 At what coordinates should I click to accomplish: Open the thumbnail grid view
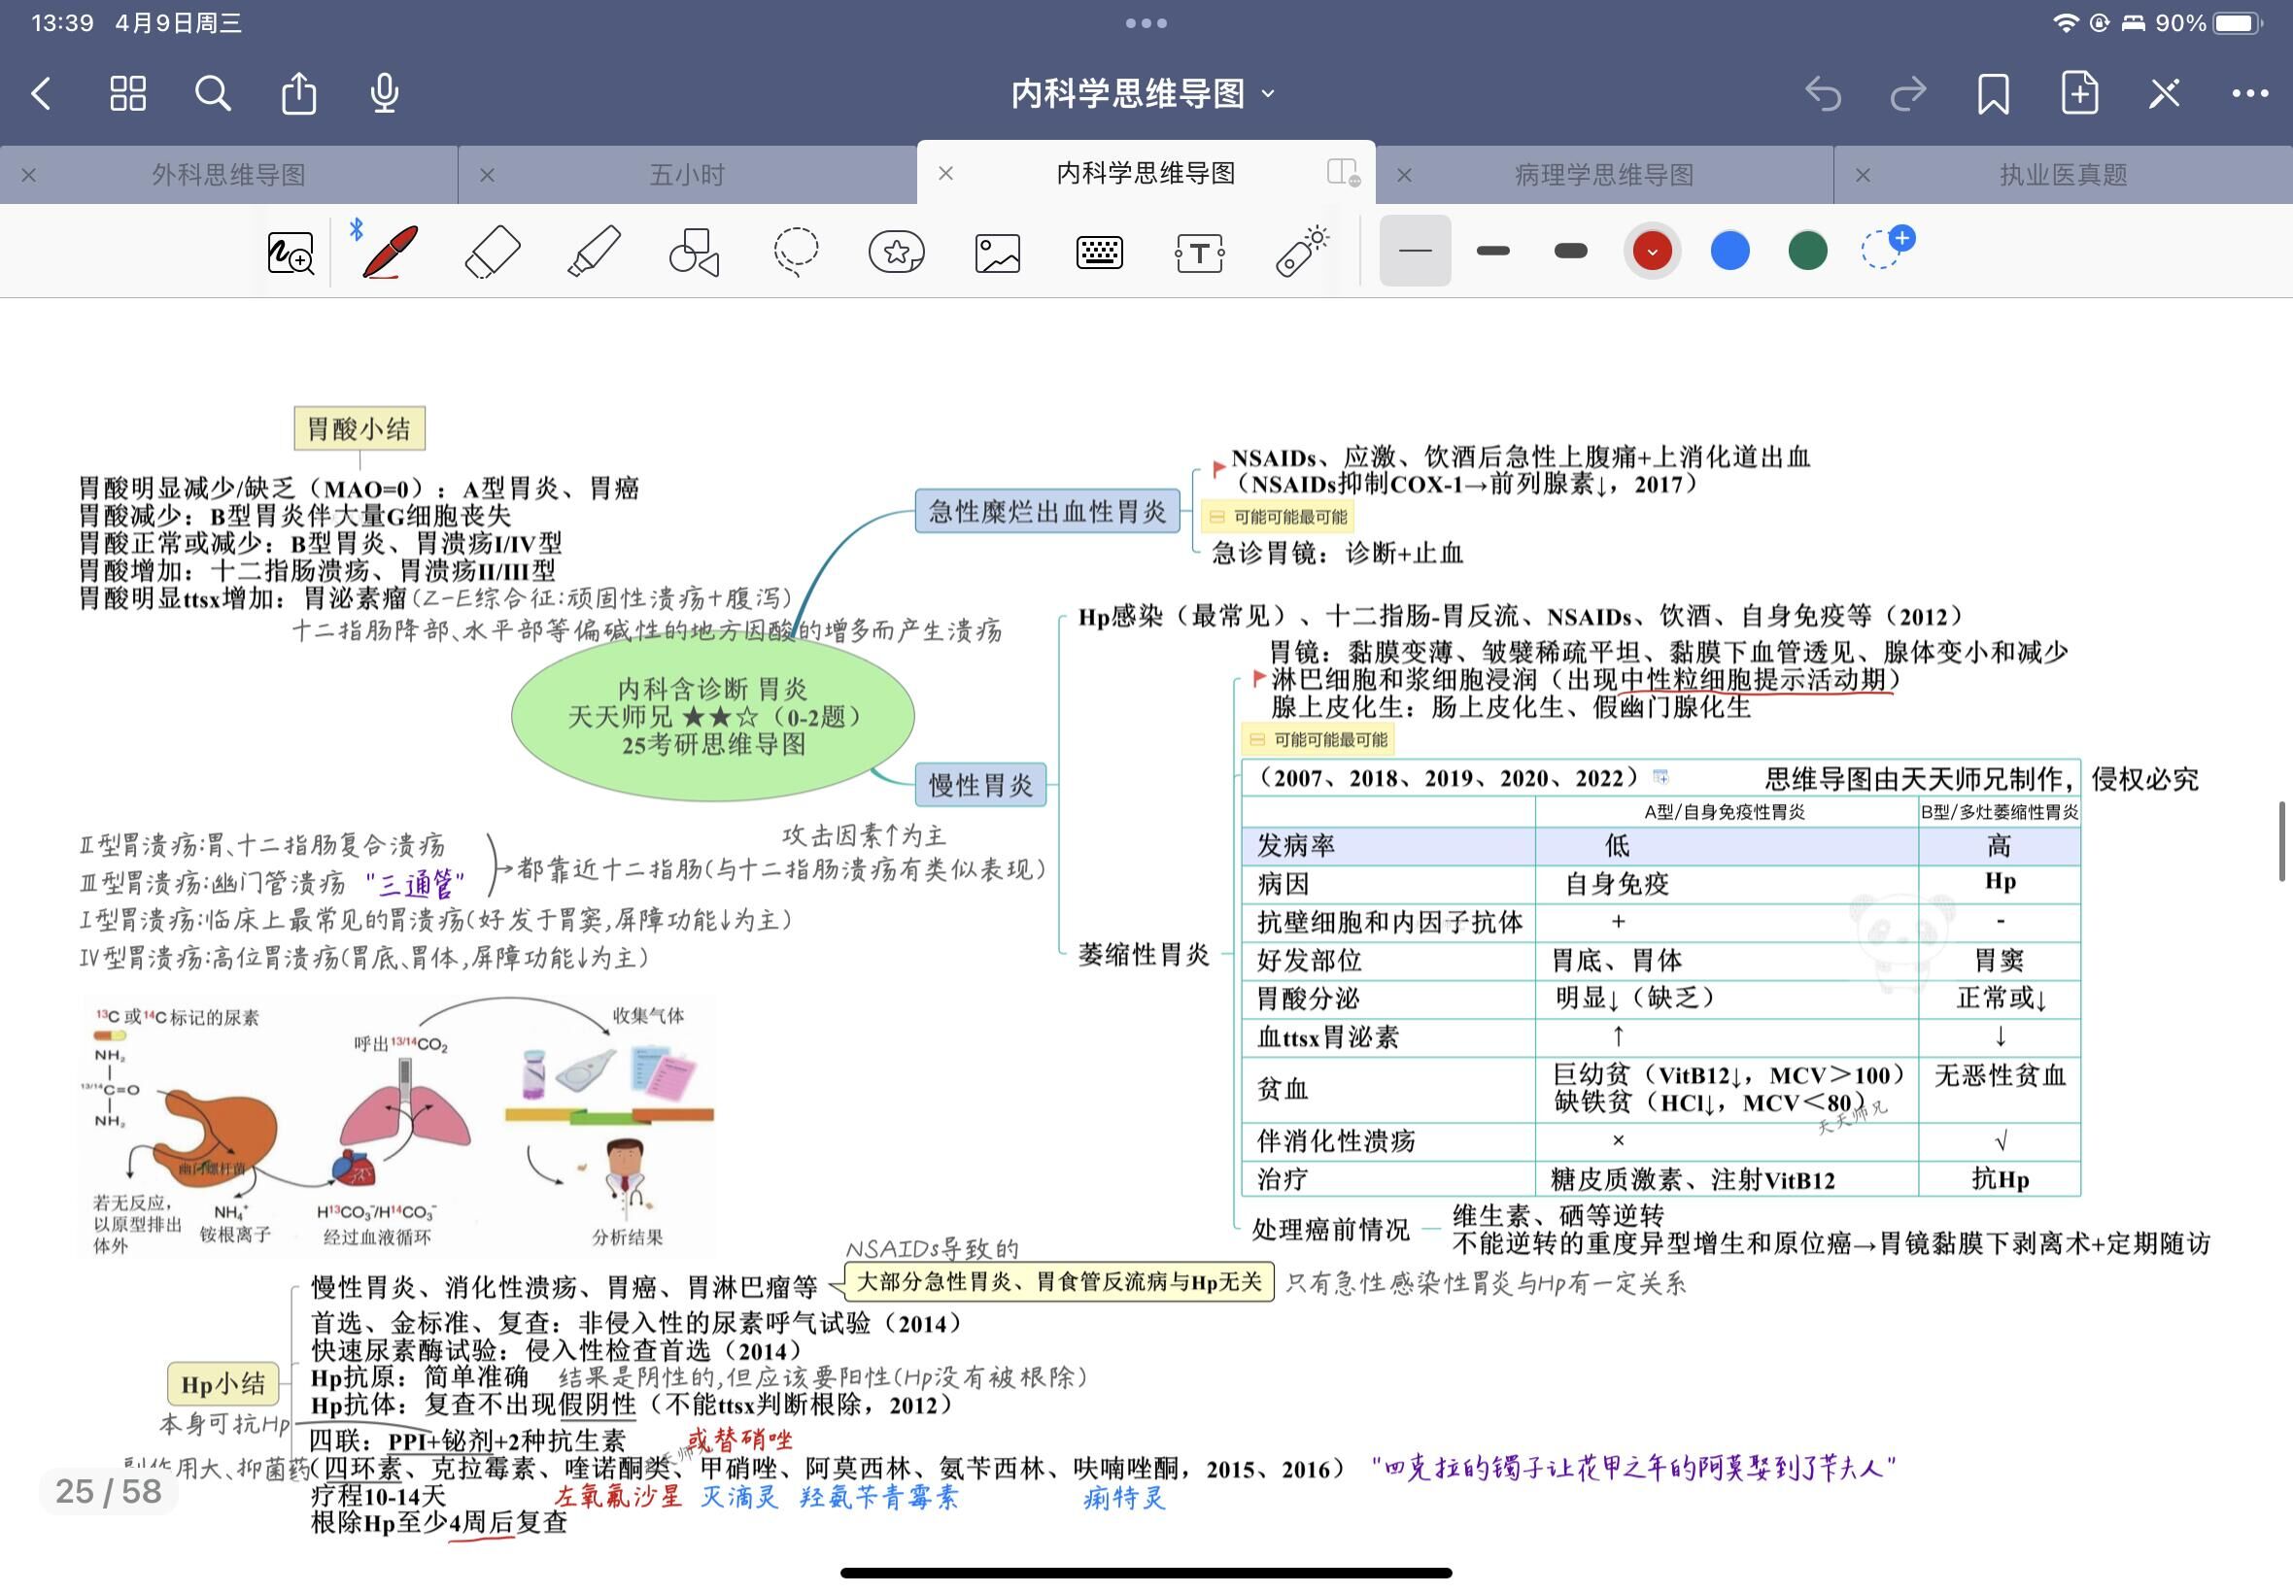pos(128,94)
